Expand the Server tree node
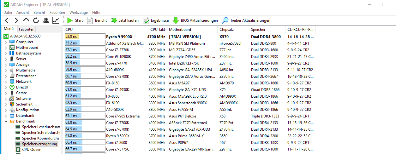 click(5, 59)
